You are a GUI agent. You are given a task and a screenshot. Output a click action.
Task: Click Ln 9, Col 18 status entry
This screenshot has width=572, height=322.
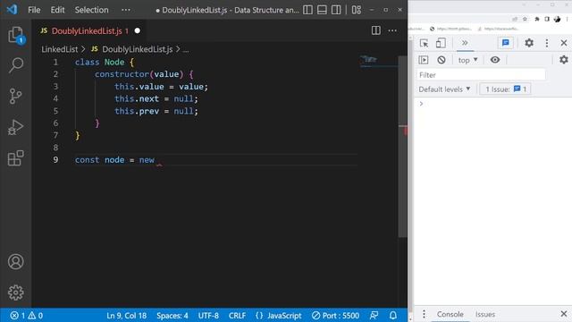click(x=126, y=316)
